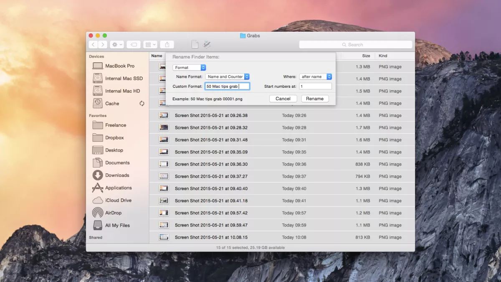Sort by the Name column header
Screen dimensions: 501x282
(x=157, y=56)
